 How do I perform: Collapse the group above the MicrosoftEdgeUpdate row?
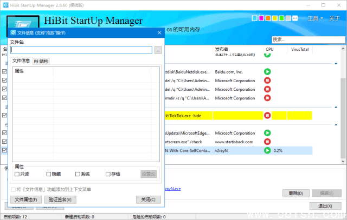pyautogui.click(x=336, y=125)
